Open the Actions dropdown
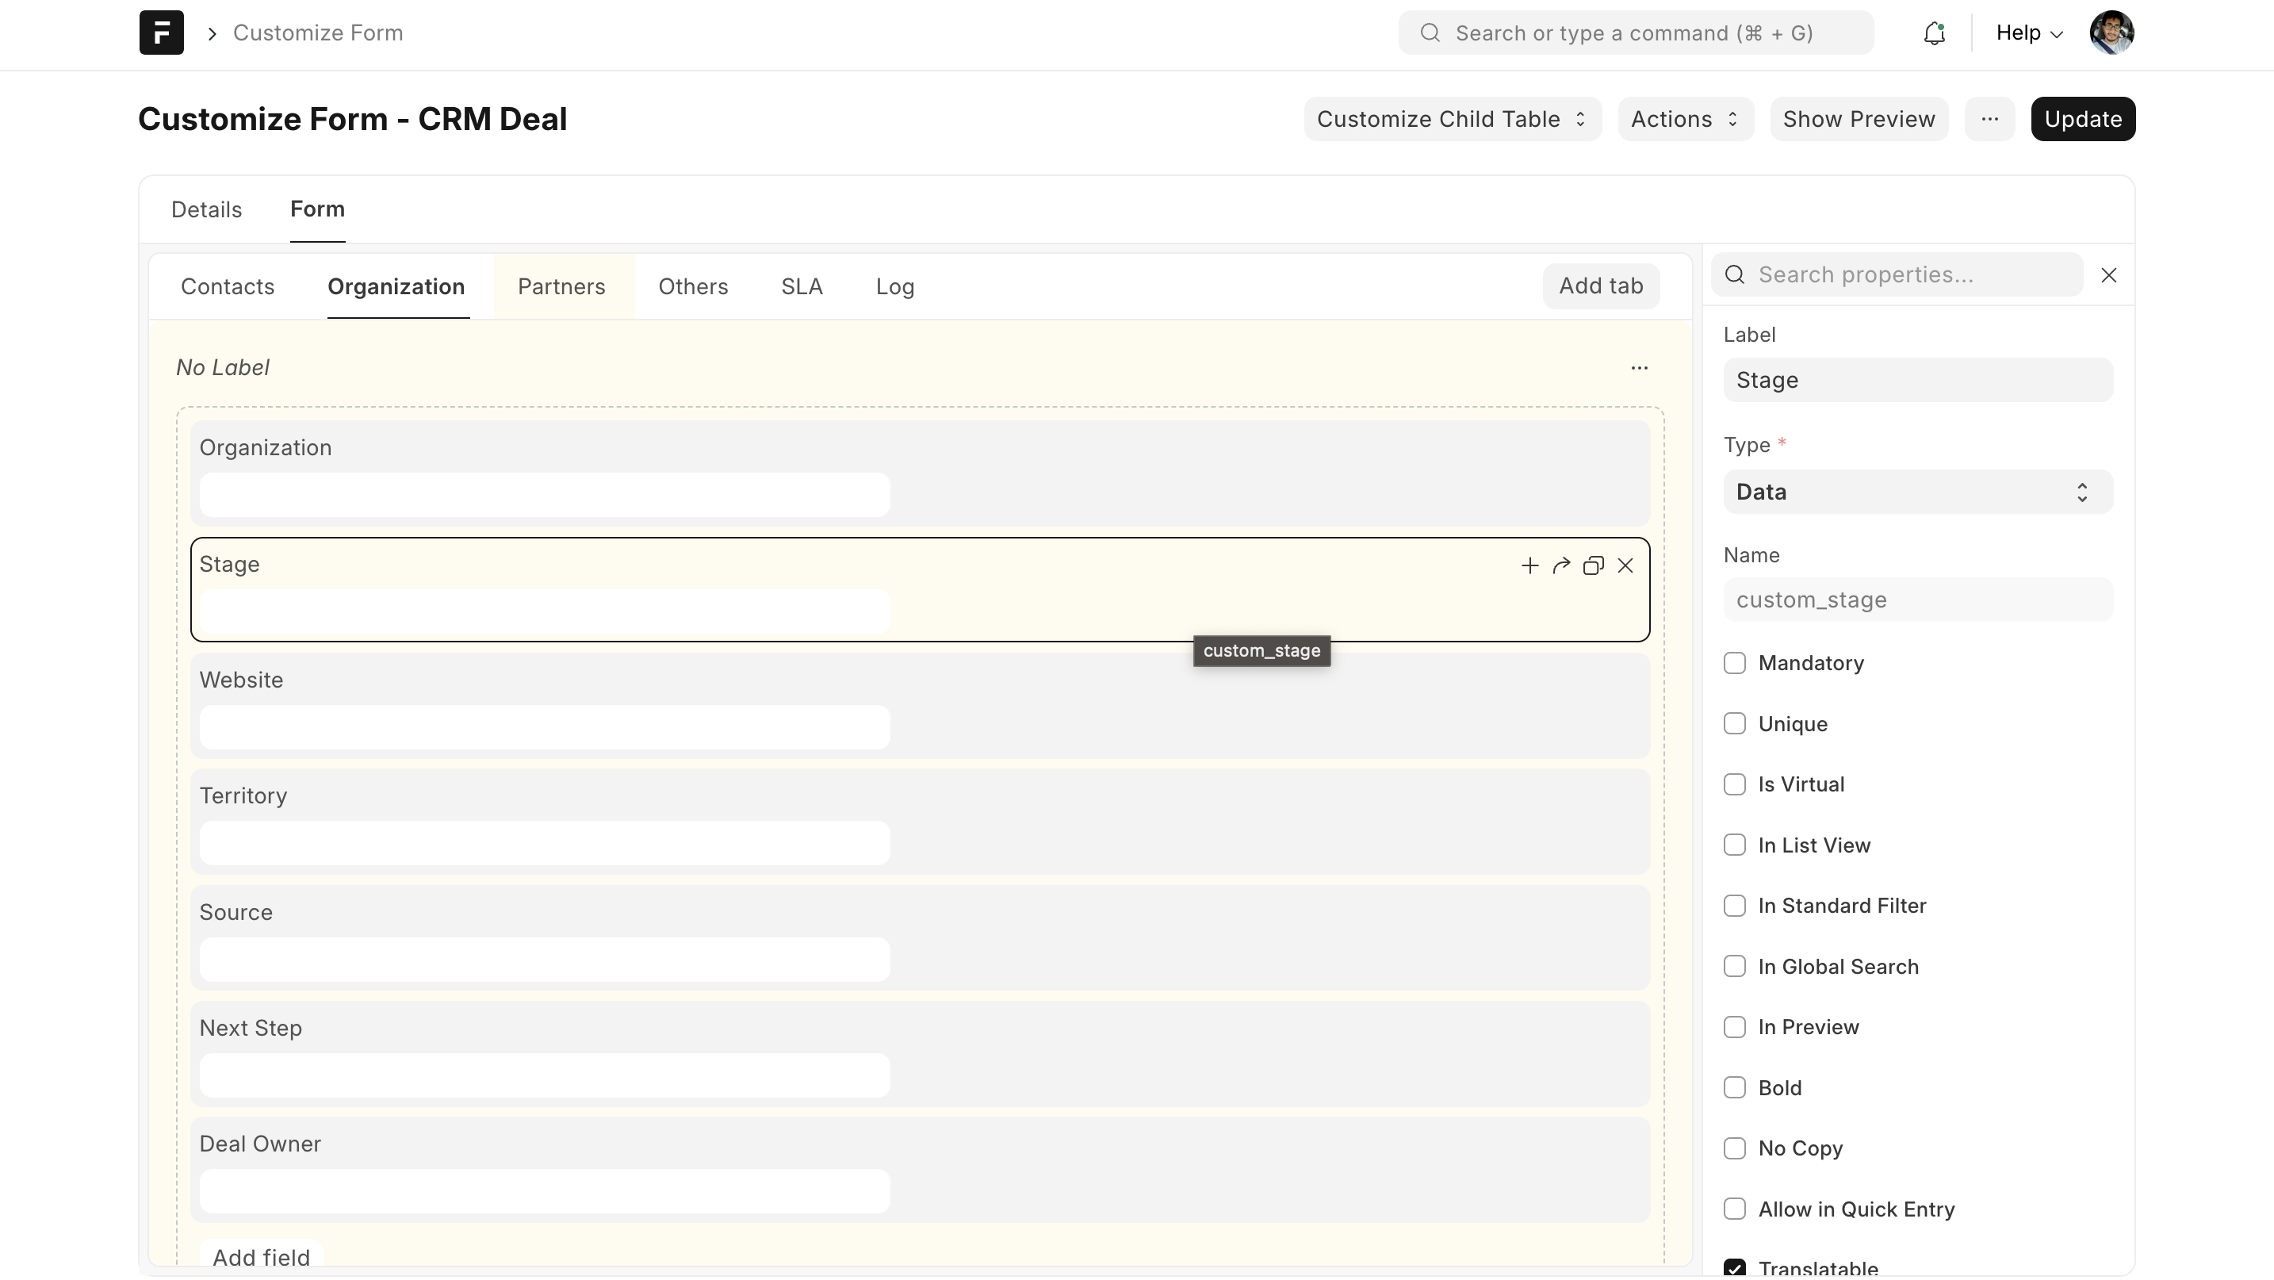Image resolution: width=2274 pixels, height=1280 pixels. [x=1684, y=119]
